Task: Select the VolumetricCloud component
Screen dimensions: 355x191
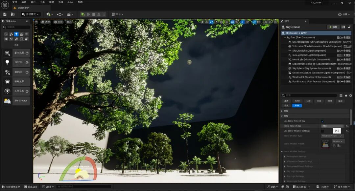Action: [x=317, y=46]
